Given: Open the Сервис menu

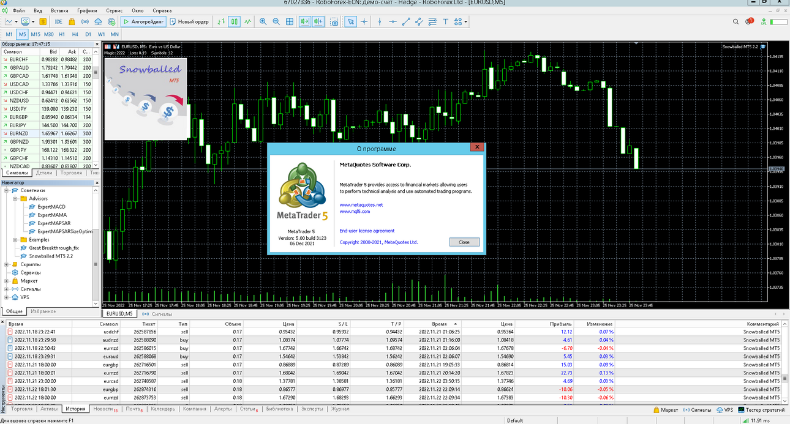Looking at the screenshot, I should [114, 10].
